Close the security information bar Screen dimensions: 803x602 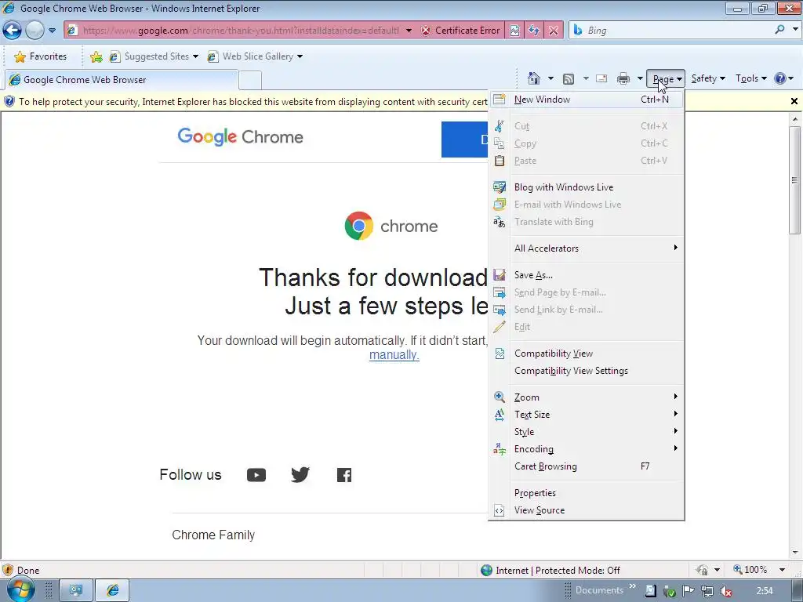pyautogui.click(x=794, y=101)
